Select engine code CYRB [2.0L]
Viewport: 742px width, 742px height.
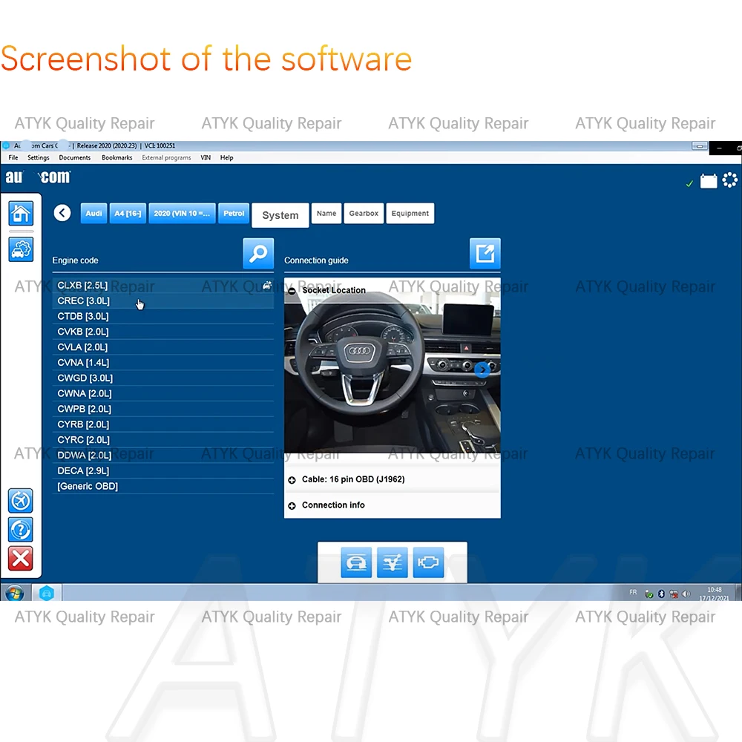pos(162,424)
